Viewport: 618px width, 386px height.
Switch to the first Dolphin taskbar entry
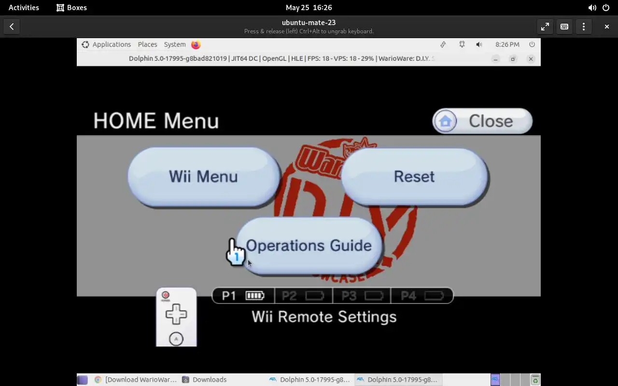click(x=310, y=380)
